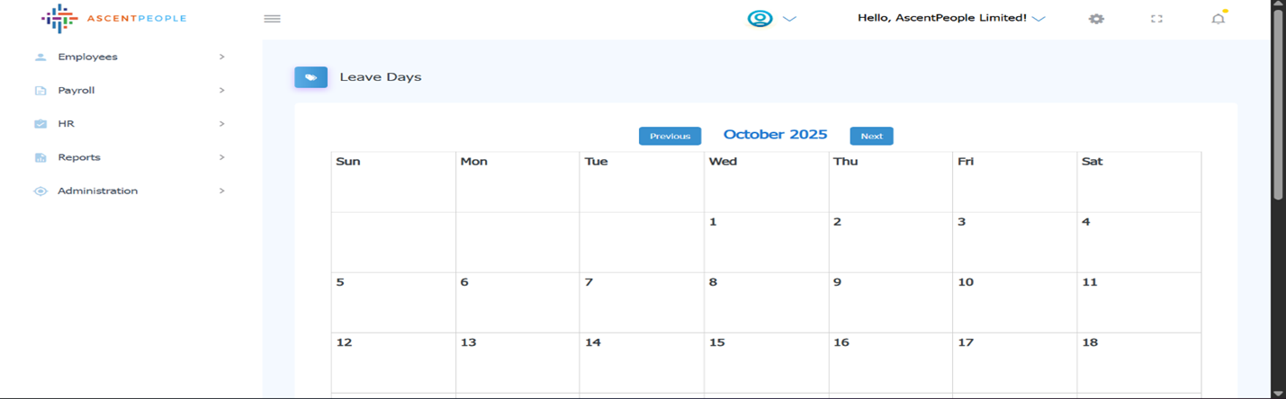1286x399 pixels.
Task: Click the AscentPeople logo
Action: click(114, 18)
